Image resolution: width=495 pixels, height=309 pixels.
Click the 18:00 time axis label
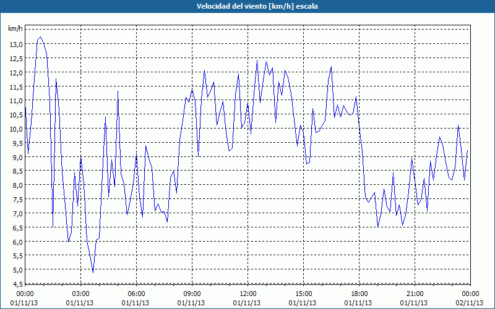359,294
